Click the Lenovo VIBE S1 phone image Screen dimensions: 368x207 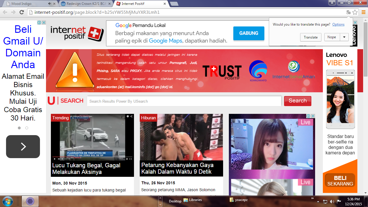coord(340,99)
